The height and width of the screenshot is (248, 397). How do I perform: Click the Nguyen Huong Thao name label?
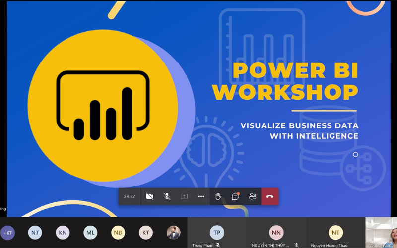tap(329, 245)
